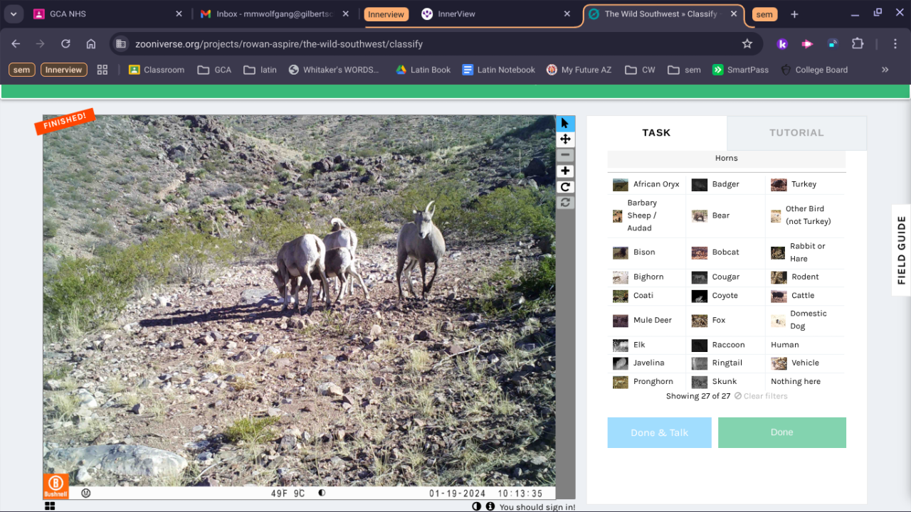This screenshot has width=911, height=512.
Task: Select the Pronghorn choice
Action: 647,382
